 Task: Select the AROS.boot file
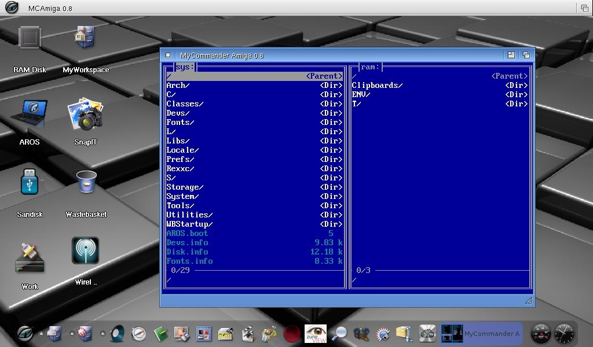pyautogui.click(x=255, y=233)
